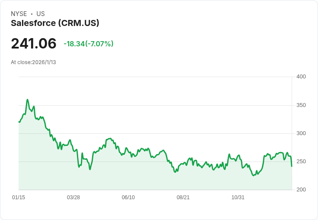Click the 06/10 date axis label
Screen dimensions: 318x220
(x=128, y=197)
